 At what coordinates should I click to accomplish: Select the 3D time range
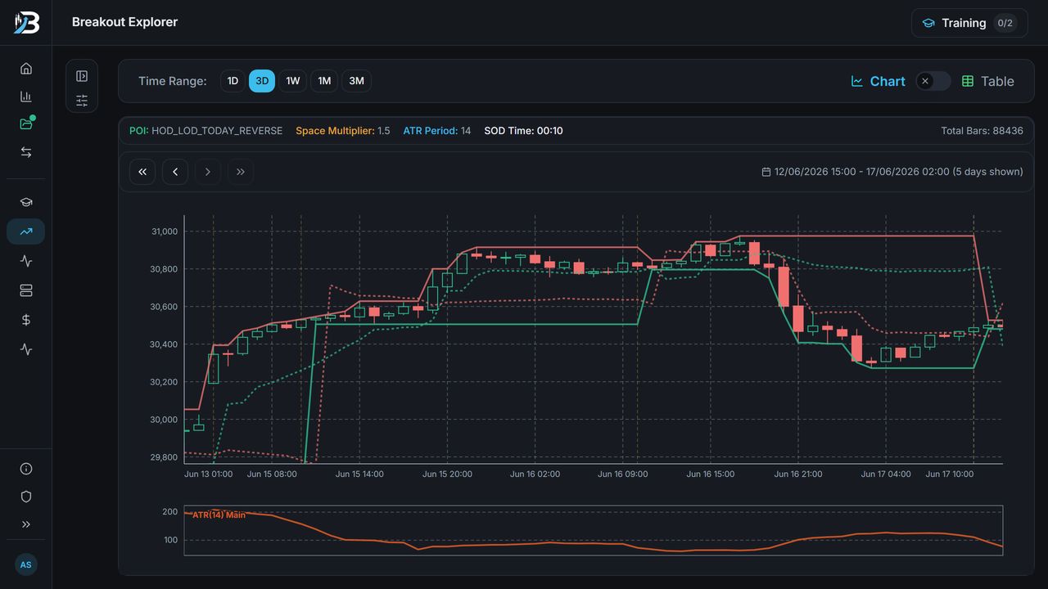pos(262,81)
